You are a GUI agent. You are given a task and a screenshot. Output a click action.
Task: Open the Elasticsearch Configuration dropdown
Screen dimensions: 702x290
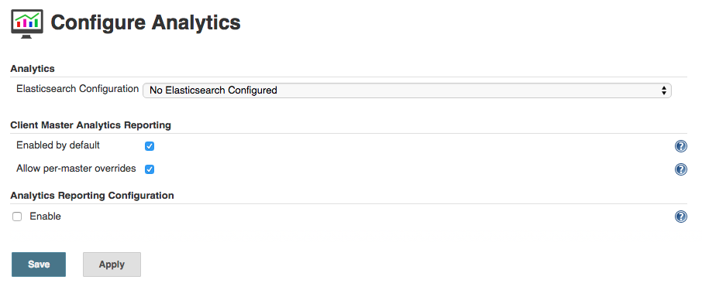point(407,90)
